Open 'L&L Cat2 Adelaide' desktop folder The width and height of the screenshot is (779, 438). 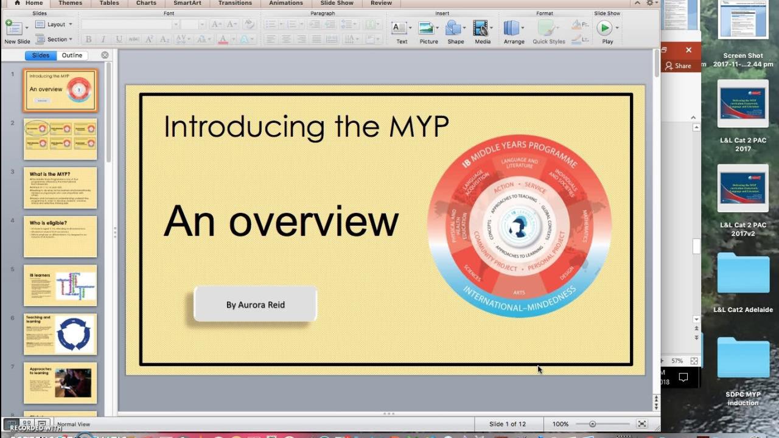[x=743, y=283]
